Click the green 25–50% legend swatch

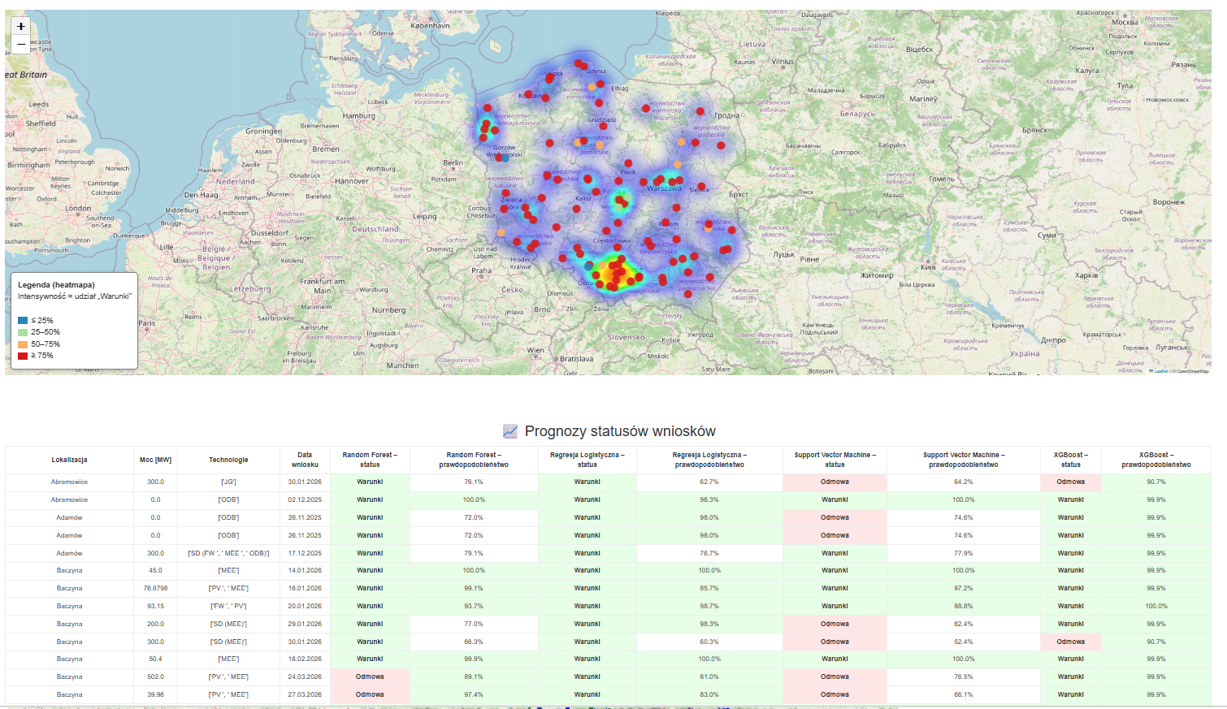pos(23,332)
